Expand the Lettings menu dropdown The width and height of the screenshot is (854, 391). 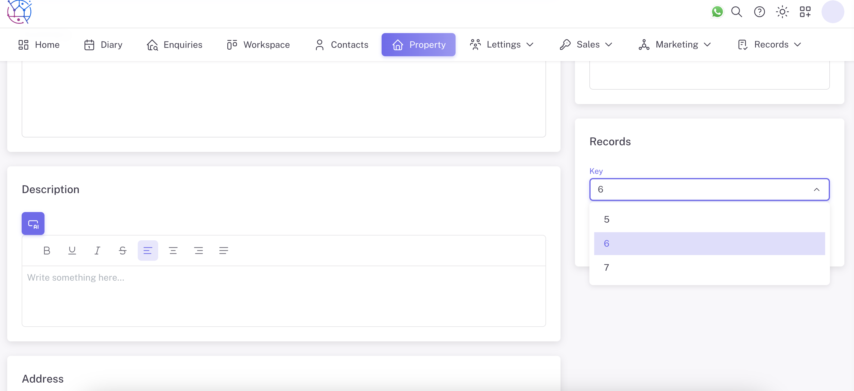502,45
